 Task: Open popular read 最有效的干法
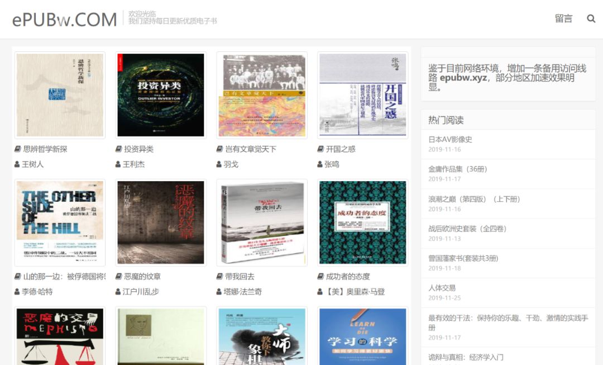[508, 323]
